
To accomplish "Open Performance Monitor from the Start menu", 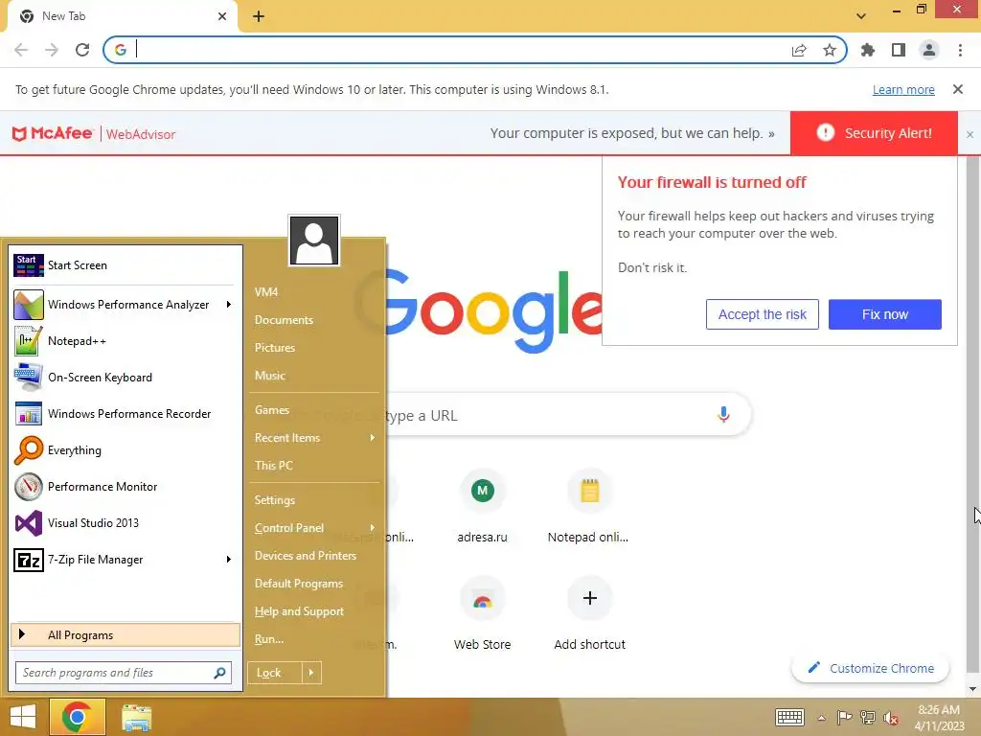I will pos(125,486).
